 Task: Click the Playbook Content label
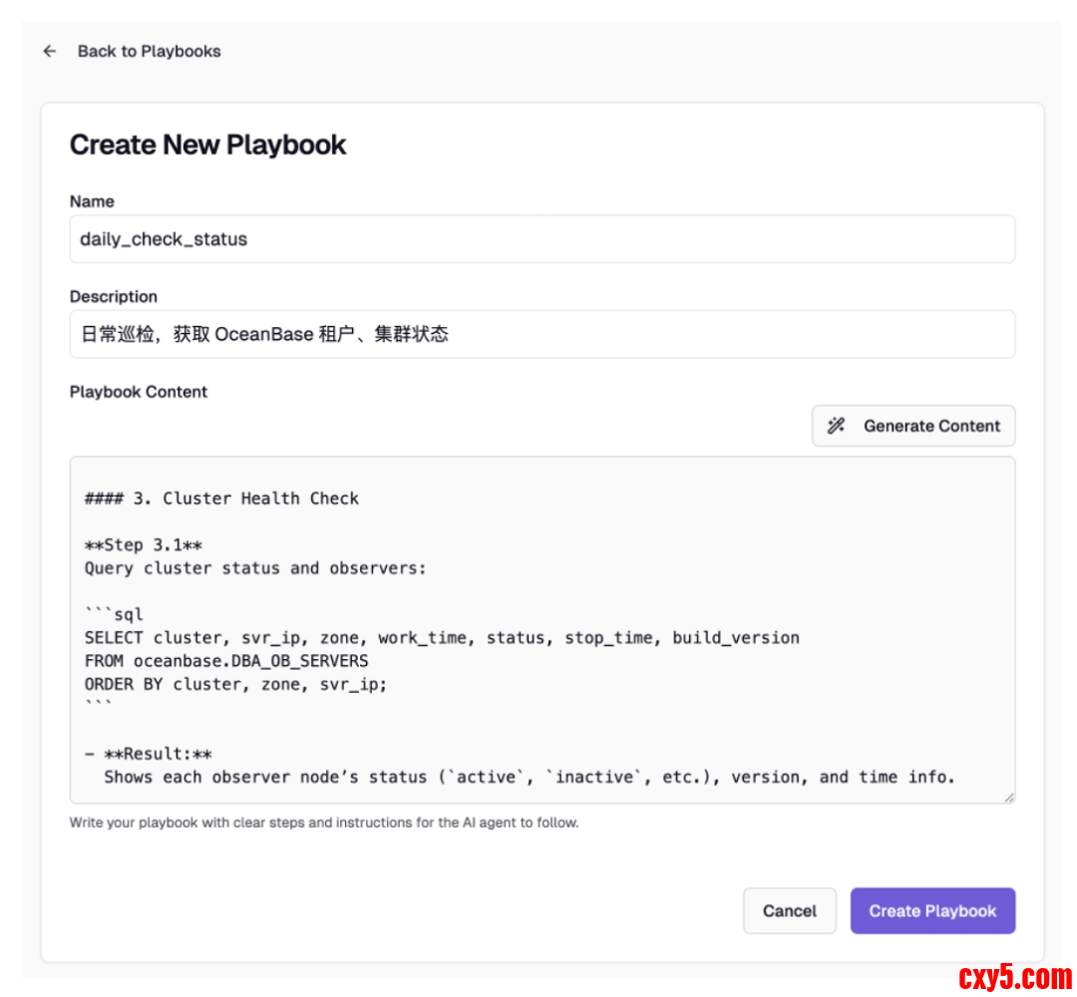click(x=139, y=392)
